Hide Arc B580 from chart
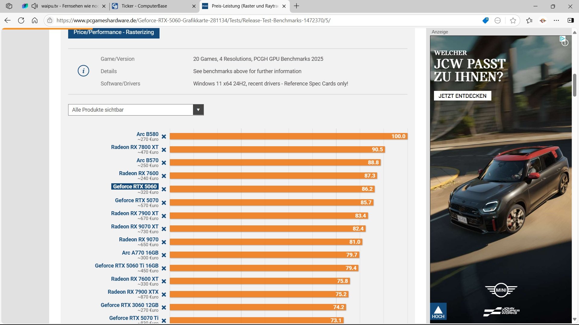This screenshot has height=325, width=579. coord(164,137)
